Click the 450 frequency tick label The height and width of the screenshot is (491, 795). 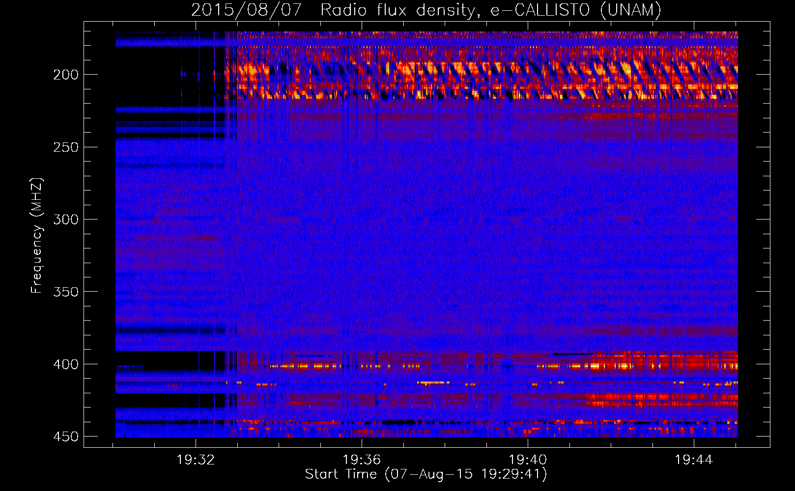tap(66, 436)
